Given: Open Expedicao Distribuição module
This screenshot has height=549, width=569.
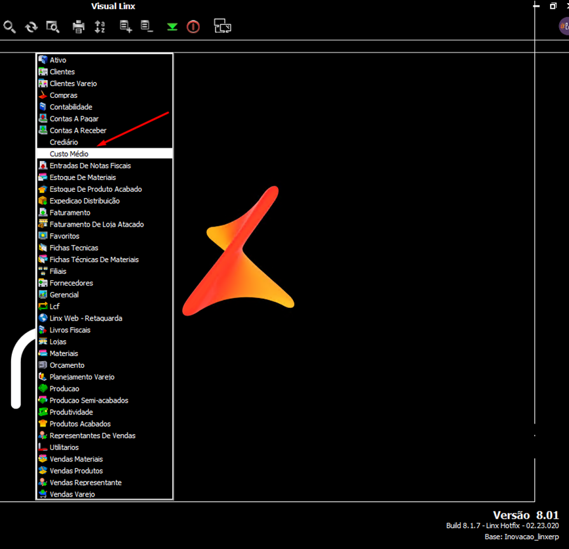Looking at the screenshot, I should click(104, 200).
